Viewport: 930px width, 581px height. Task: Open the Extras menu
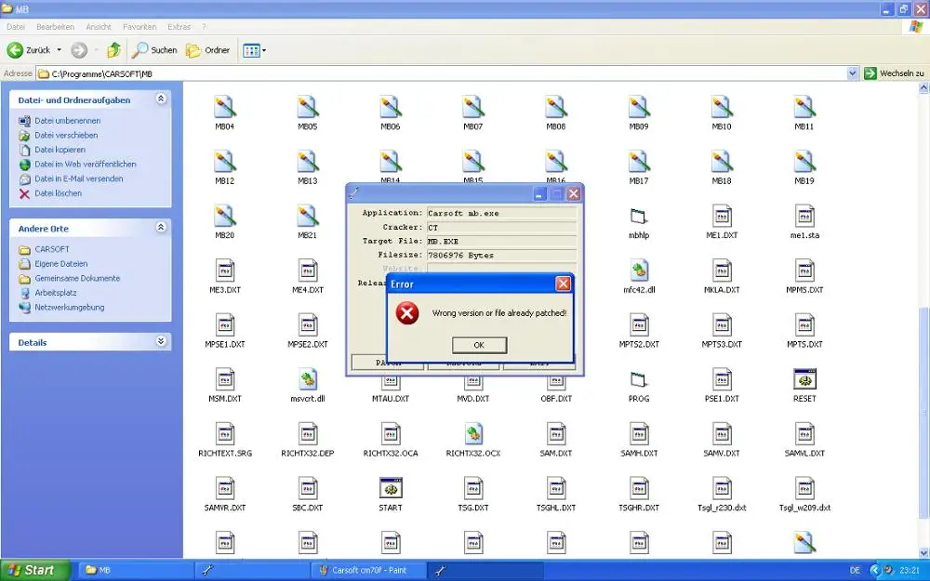179,27
